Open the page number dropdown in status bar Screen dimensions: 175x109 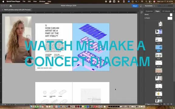(24, 104)
